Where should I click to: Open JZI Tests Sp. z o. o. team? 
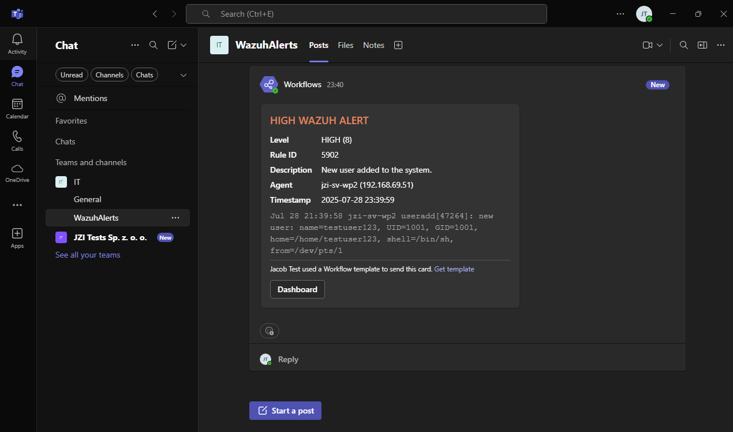point(118,237)
